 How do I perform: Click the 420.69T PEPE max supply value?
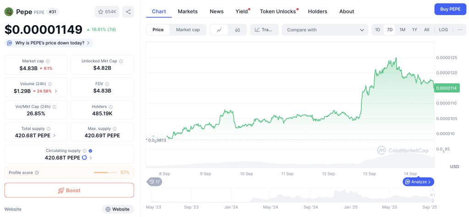pos(102,136)
